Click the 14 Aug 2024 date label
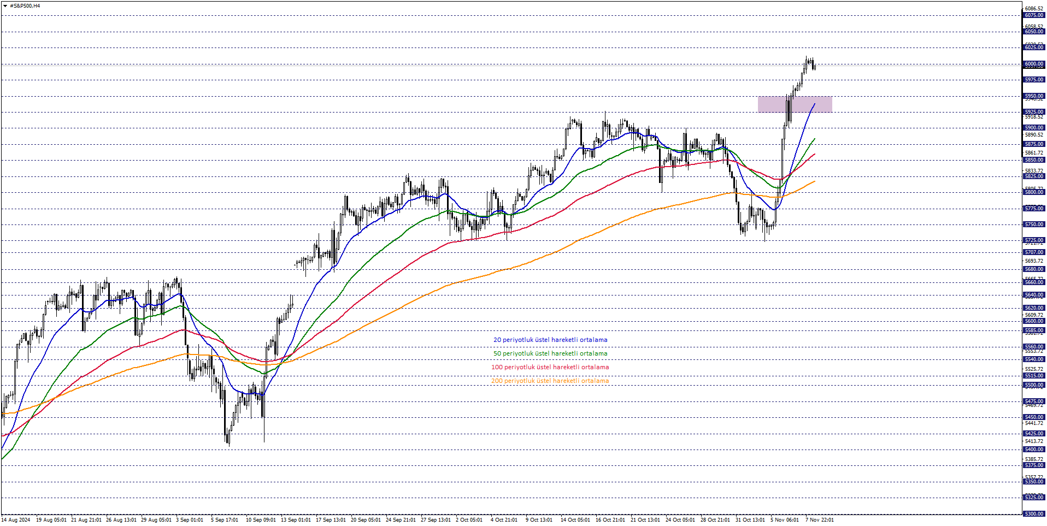This screenshot has height=526, width=1047. pos(16,520)
